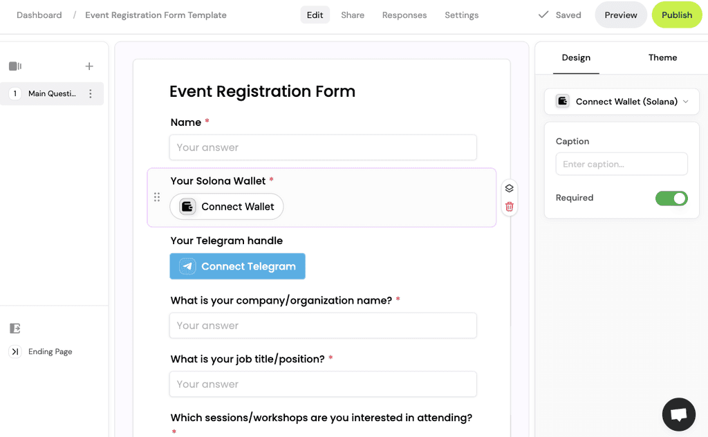708x437 pixels.
Task: Add a new page with the plus icon
Action: (89, 66)
